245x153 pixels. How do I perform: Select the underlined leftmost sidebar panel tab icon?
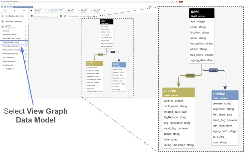tap(5, 11)
